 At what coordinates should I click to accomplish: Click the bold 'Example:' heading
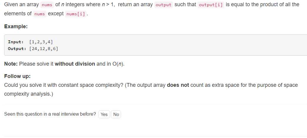point(16,26)
